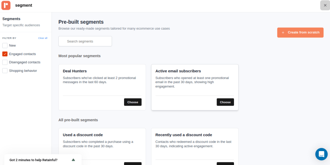Screen dimensions: 330x165
Task: Click the Retainful logo icon
Action: click(6, 5)
